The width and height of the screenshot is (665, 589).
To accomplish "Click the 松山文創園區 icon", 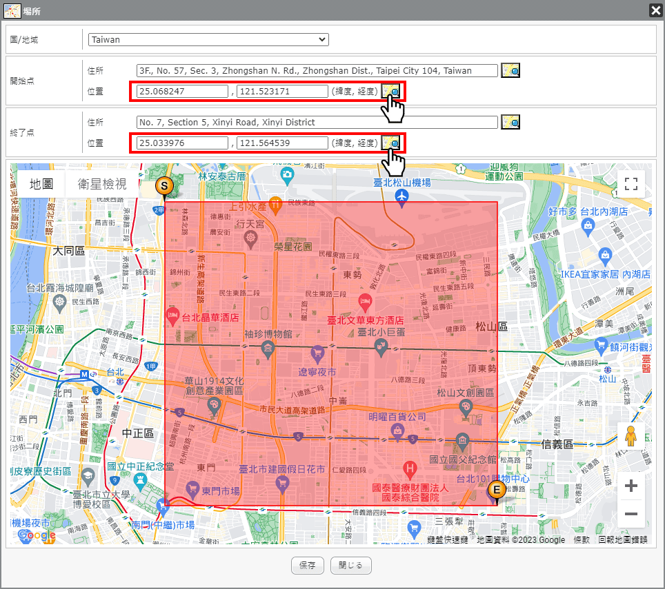I will (466, 409).
